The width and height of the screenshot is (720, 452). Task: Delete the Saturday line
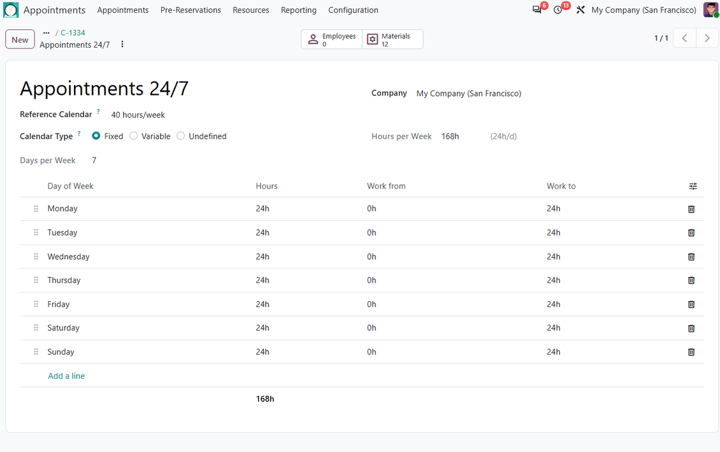click(691, 328)
